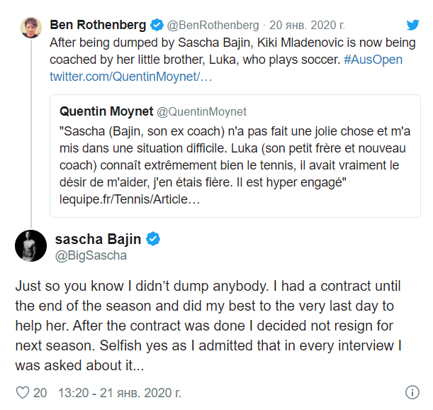Screen dimensions: 433x410
Task: Open the lequipe.fr/Tennis/Article link
Action: (x=130, y=201)
